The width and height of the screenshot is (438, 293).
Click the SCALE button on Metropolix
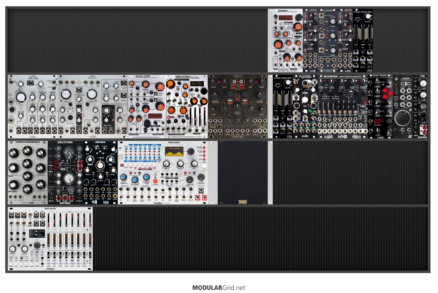point(37,258)
